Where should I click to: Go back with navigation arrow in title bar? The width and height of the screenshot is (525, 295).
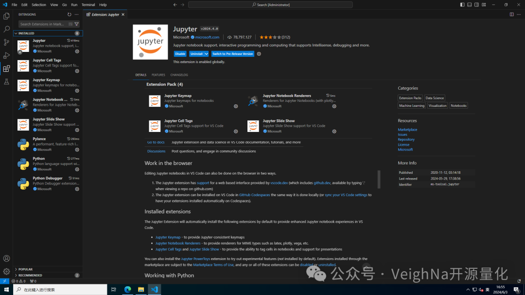pos(175,5)
